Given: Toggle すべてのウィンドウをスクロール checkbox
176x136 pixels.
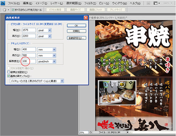Looking at the screenshot, I should 13,10.
